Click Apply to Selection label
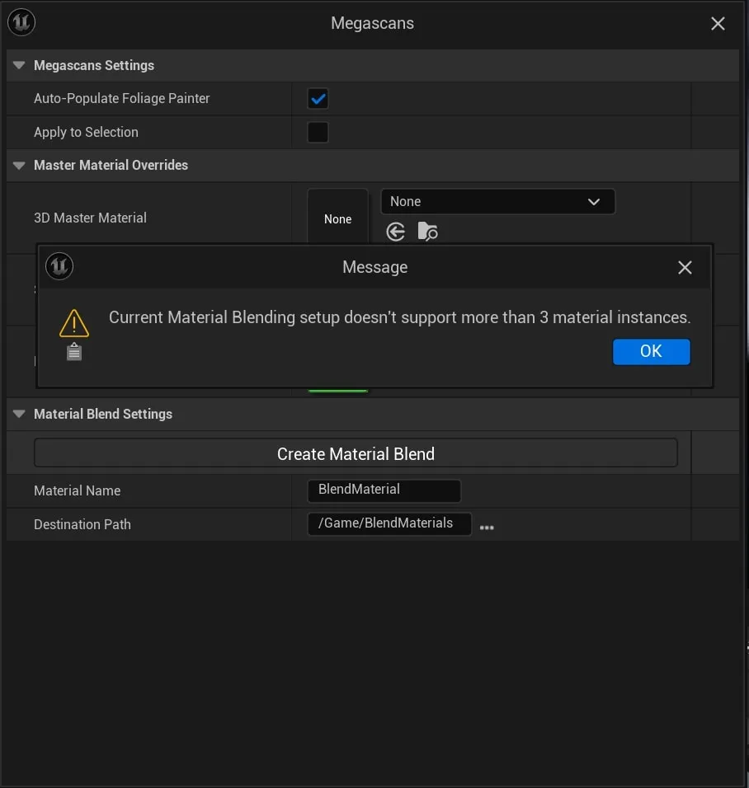 tap(86, 132)
